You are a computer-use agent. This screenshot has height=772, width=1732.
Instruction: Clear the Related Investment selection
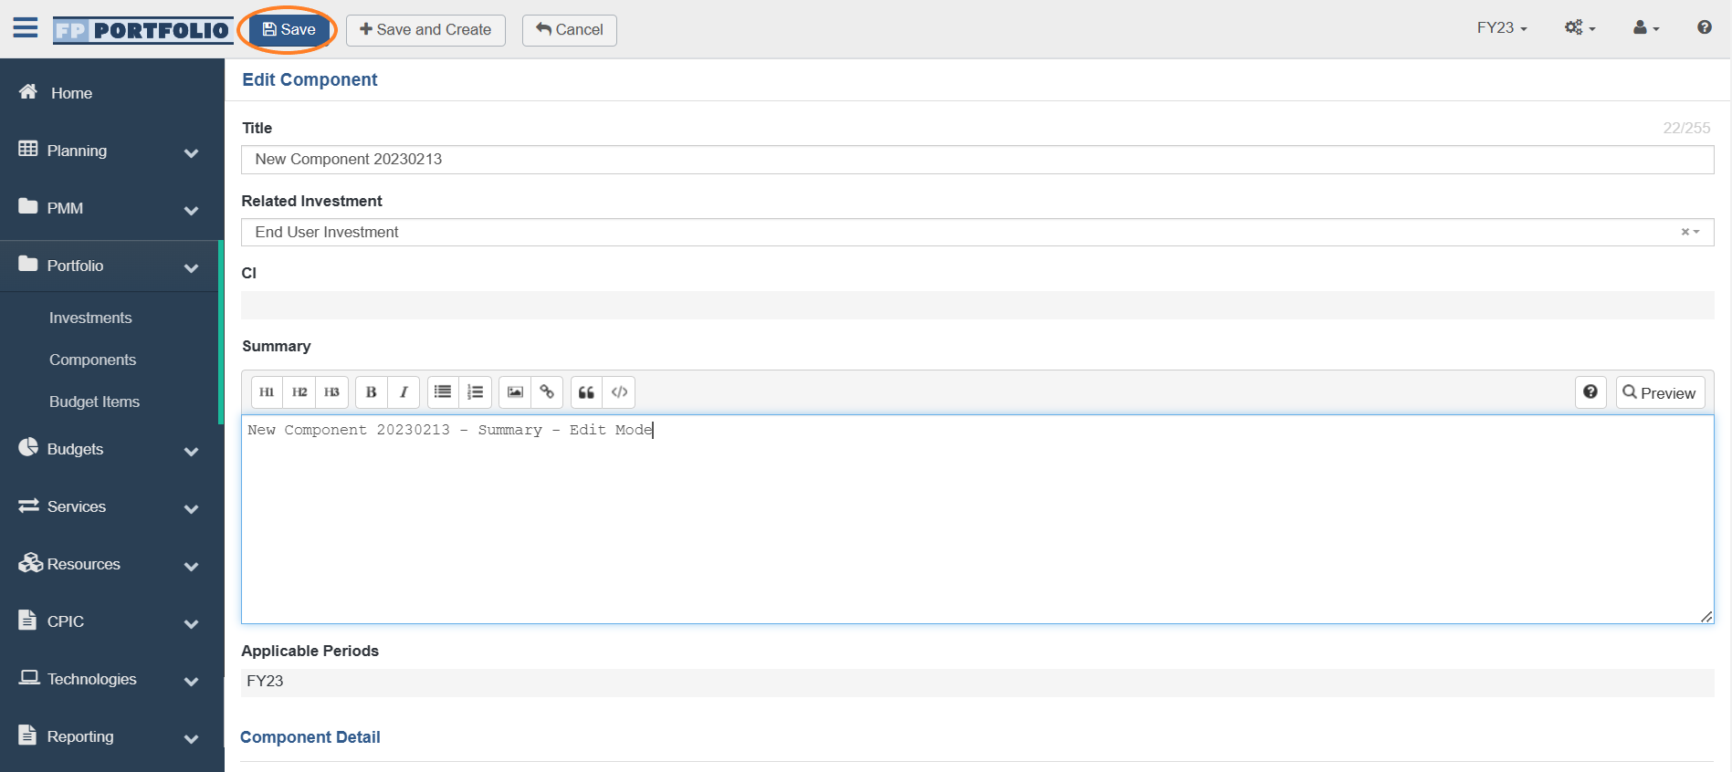coord(1685,232)
